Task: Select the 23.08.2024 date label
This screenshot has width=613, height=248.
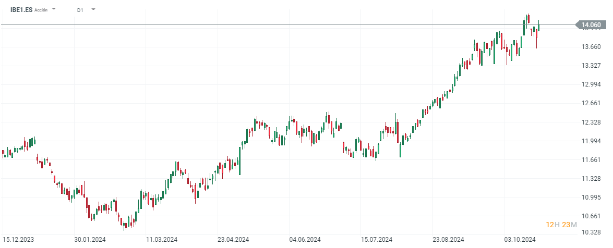Action: (x=449, y=240)
